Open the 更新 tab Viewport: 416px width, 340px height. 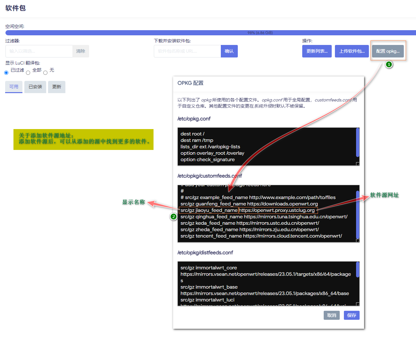57,87
